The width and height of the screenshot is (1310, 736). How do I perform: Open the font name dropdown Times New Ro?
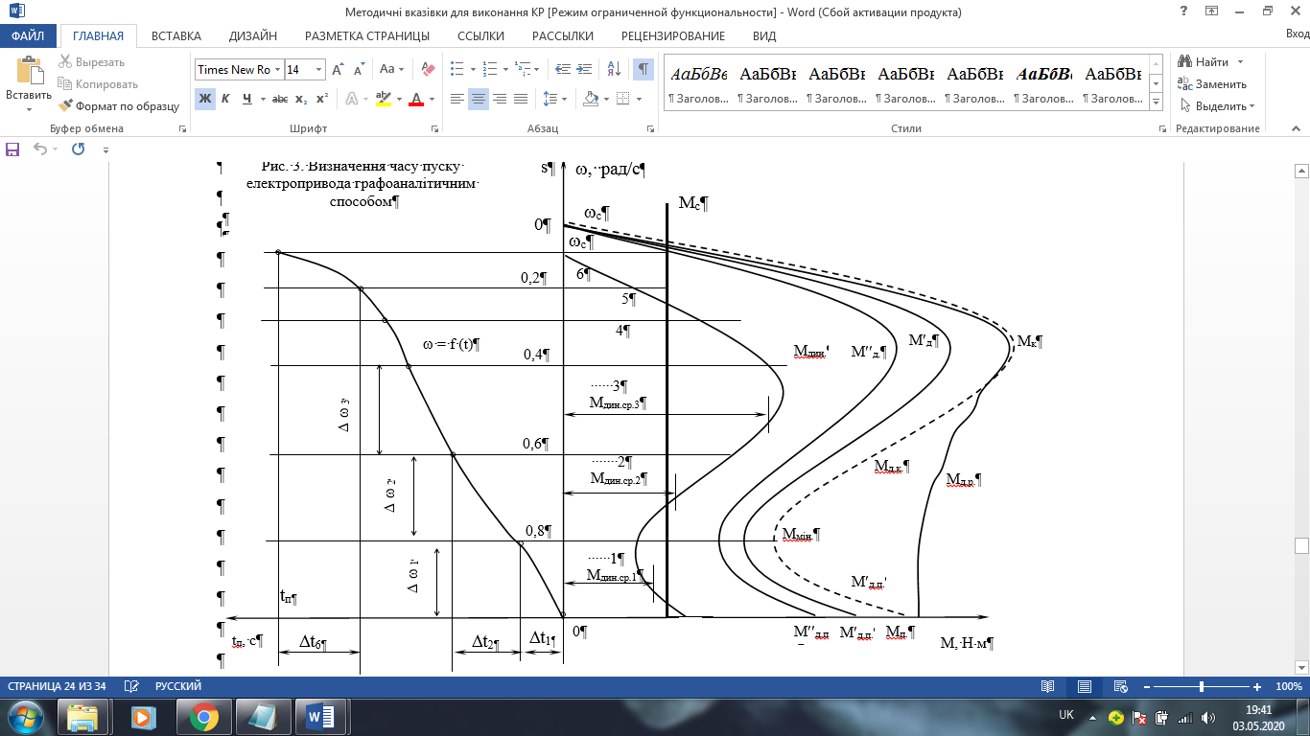coord(277,70)
